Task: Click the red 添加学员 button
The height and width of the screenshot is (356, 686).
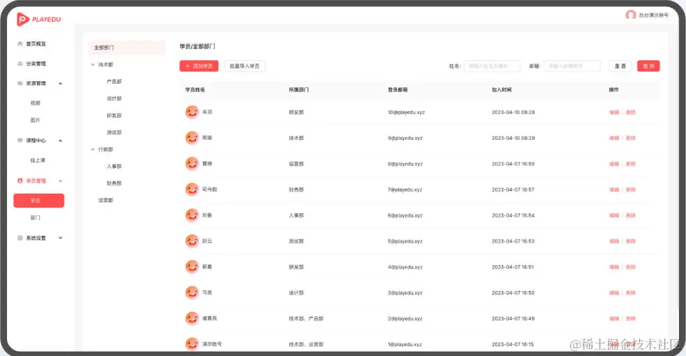Action: 199,66
